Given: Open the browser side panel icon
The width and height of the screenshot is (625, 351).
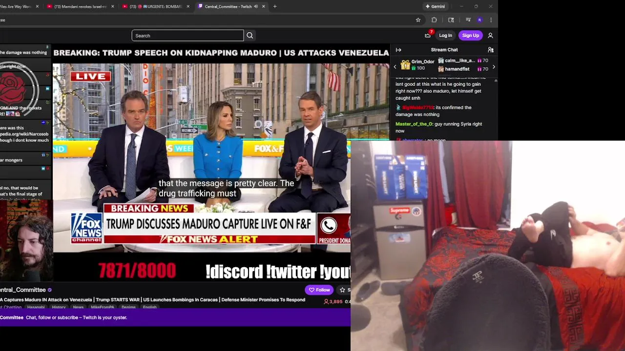Looking at the screenshot, I should 451,20.
